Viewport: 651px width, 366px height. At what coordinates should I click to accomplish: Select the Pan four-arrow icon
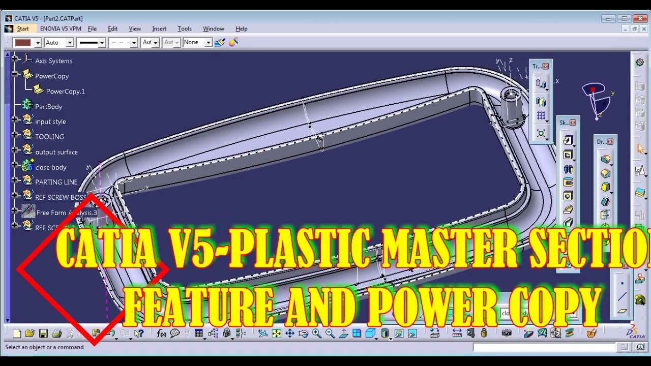pos(290,333)
